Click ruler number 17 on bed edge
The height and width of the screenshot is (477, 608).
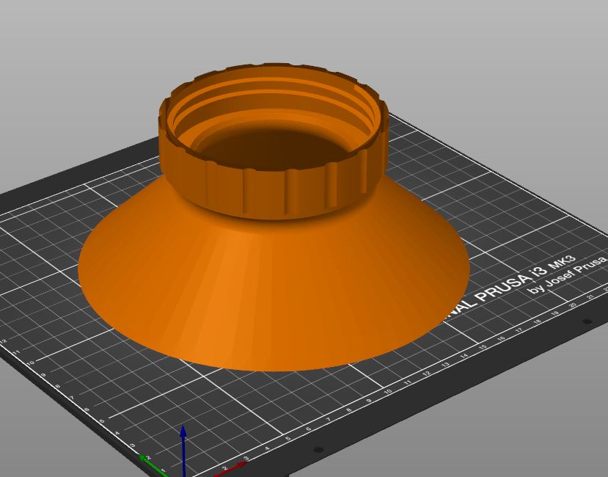tap(519, 330)
